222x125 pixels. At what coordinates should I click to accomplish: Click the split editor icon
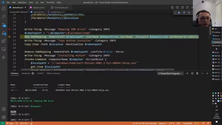[182, 8]
